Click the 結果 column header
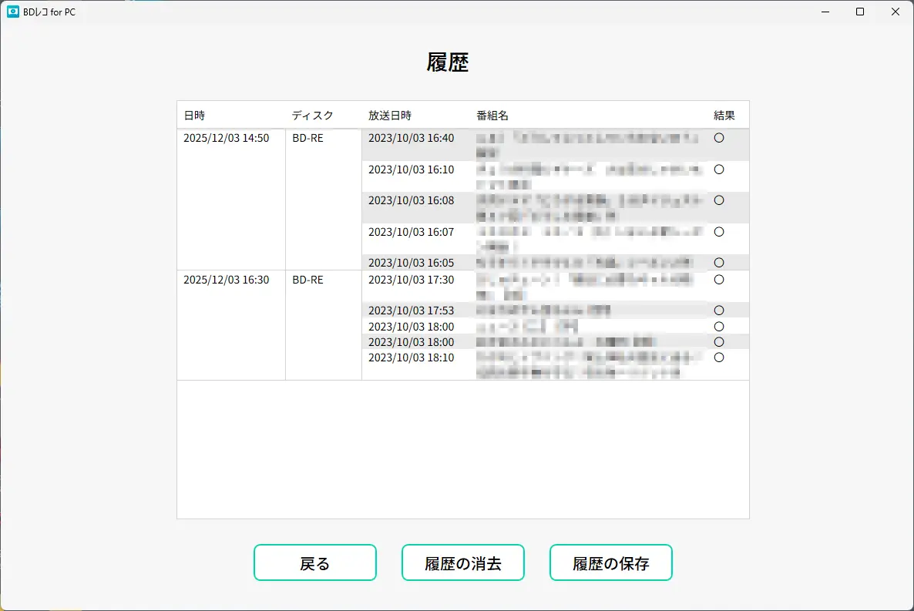Screen dimensions: 914x611 [x=724, y=116]
